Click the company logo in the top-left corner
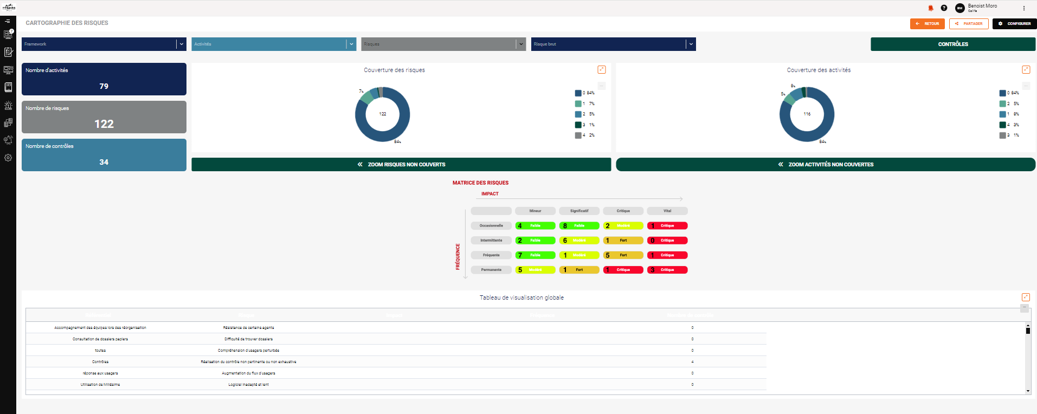 tap(9, 8)
